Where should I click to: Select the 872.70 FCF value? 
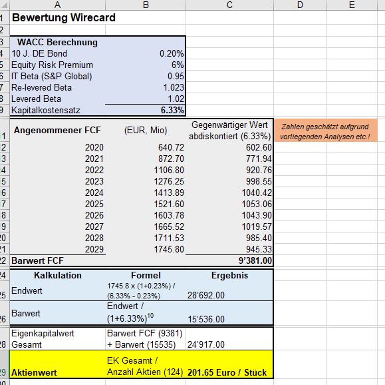coord(146,159)
